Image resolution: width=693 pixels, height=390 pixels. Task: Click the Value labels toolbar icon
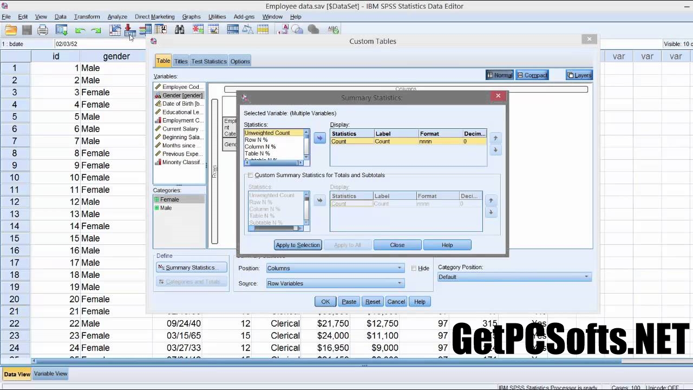tap(283, 30)
